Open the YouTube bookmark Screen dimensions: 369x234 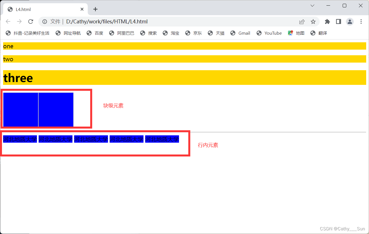tap(269, 33)
